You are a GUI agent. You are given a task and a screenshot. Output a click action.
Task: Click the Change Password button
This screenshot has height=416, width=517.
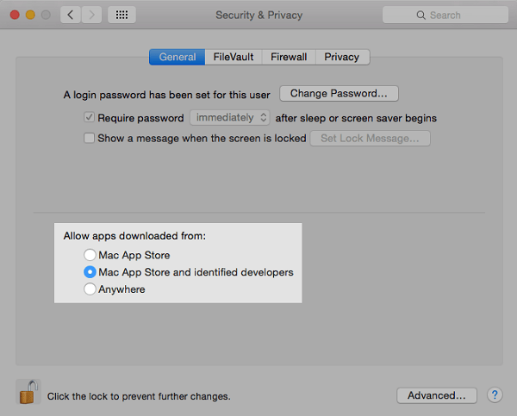pyautogui.click(x=339, y=94)
